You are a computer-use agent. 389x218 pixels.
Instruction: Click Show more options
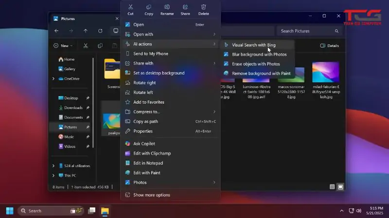pos(171,195)
